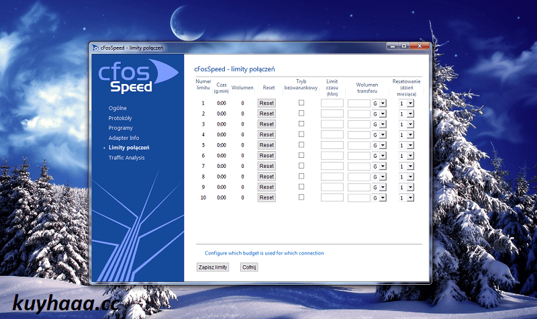Reset limit number 9
Viewport: 537px width, 319px height.
[x=266, y=187]
